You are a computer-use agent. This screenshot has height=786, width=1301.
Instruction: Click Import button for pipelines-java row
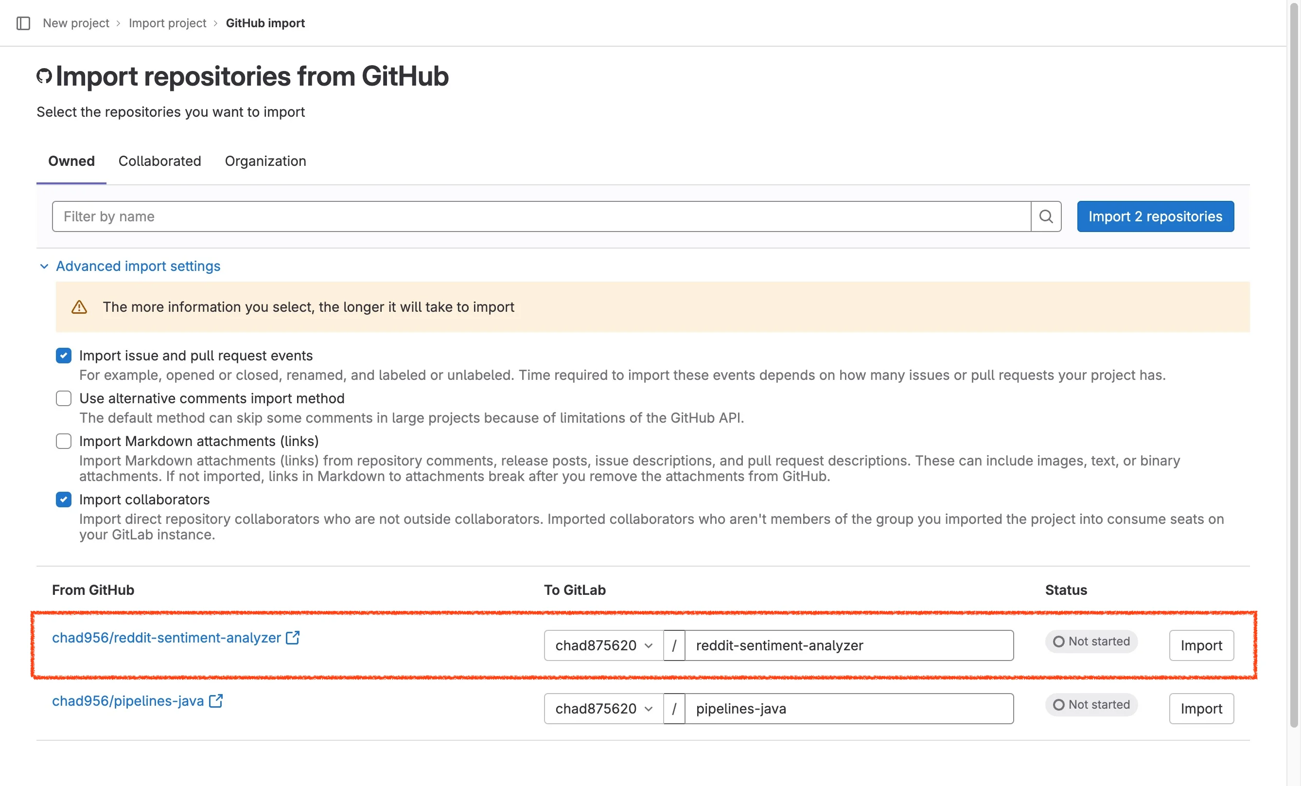pos(1201,709)
